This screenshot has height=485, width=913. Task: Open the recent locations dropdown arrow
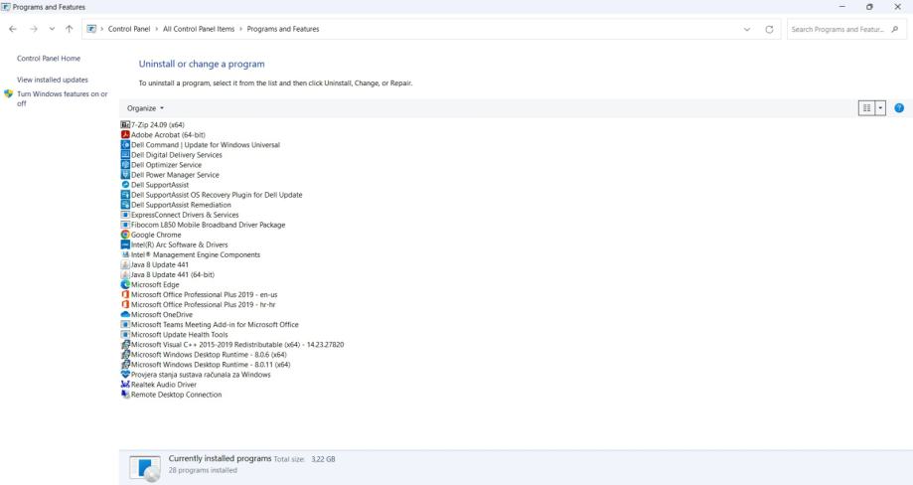point(52,29)
